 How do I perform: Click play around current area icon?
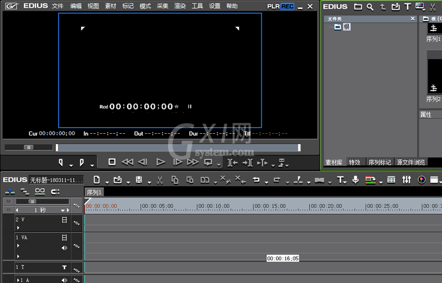(262, 163)
